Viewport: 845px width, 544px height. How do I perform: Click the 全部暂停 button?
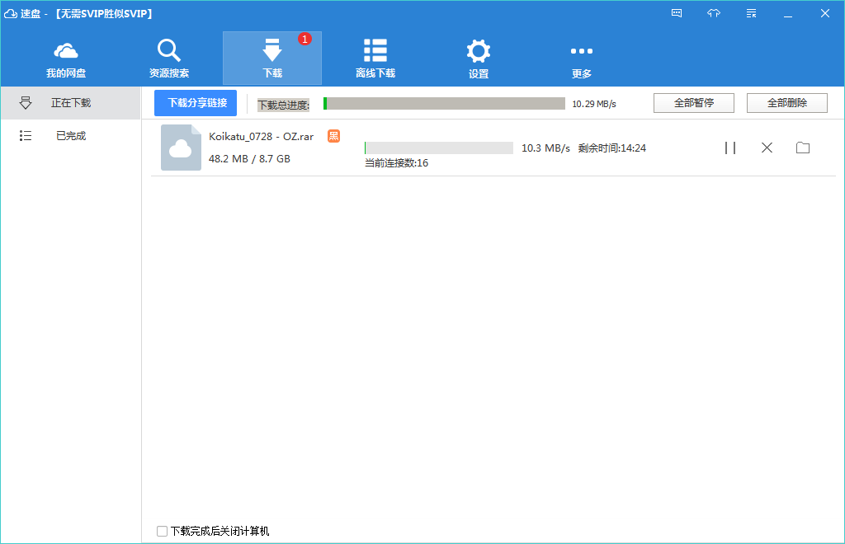click(x=694, y=103)
